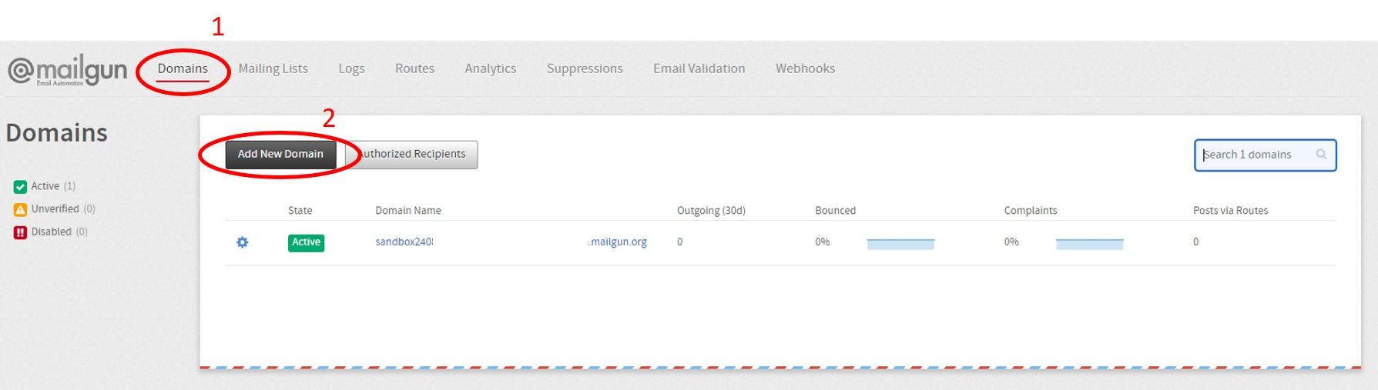Image resolution: width=1378 pixels, height=390 pixels.
Task: Click the Active state badge
Action: click(306, 242)
